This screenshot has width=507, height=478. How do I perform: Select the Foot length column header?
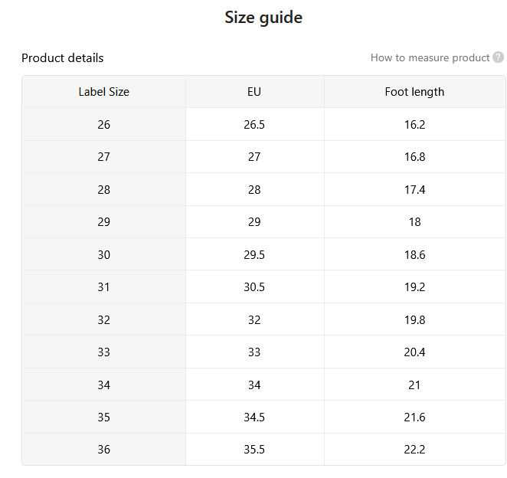coord(414,92)
